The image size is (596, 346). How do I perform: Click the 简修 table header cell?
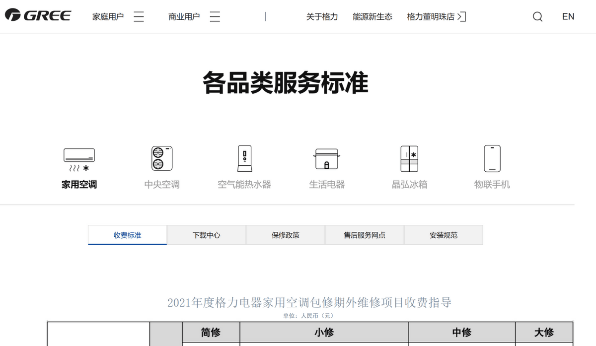[211, 332]
